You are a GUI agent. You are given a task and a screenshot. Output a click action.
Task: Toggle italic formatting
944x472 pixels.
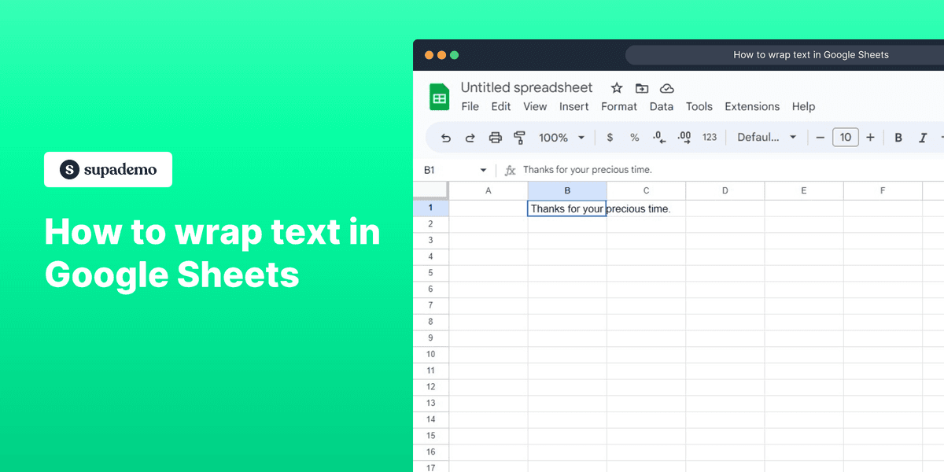pos(922,137)
